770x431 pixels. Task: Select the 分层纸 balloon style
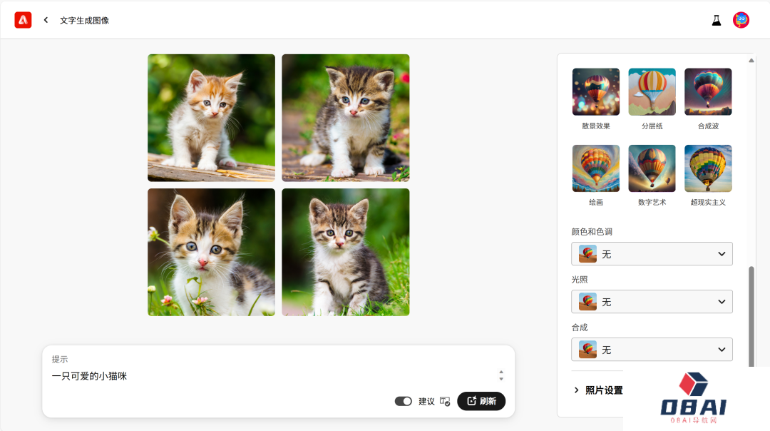(x=652, y=92)
